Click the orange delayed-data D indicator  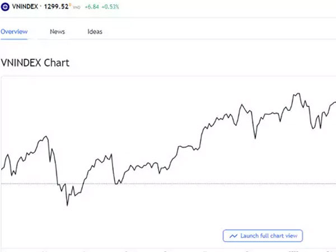coord(70,4)
